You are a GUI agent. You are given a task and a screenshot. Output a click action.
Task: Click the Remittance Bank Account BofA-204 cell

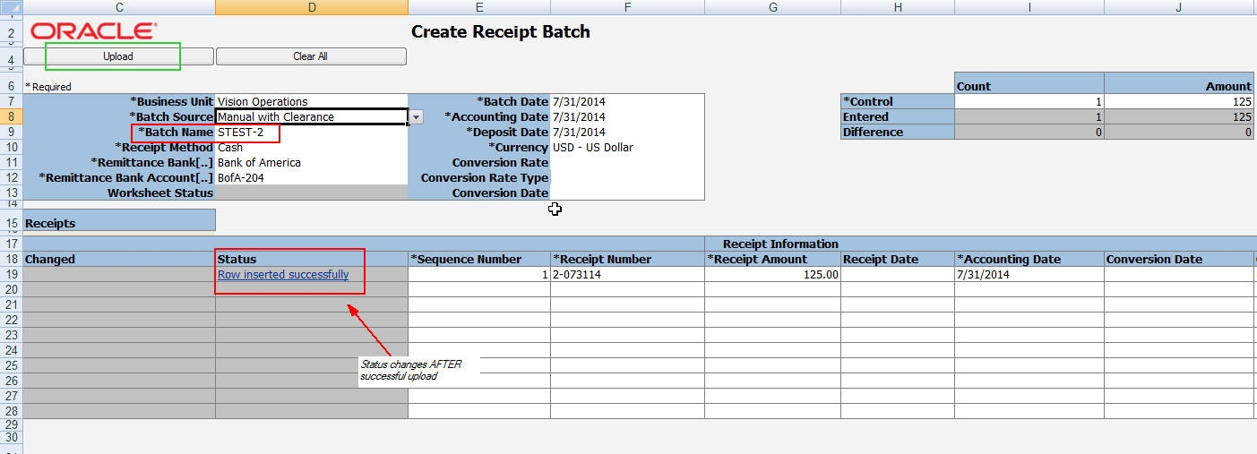tap(310, 178)
